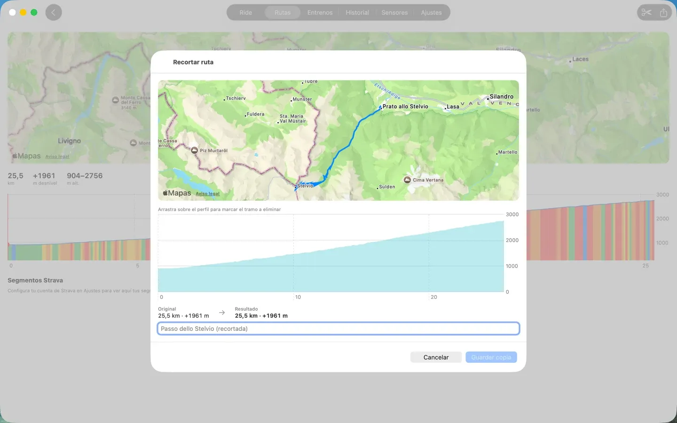Click the elevation profile chart in dialog

331,253
